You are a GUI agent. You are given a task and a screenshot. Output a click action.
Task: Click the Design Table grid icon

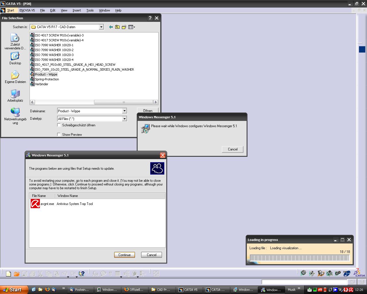coord(118,274)
